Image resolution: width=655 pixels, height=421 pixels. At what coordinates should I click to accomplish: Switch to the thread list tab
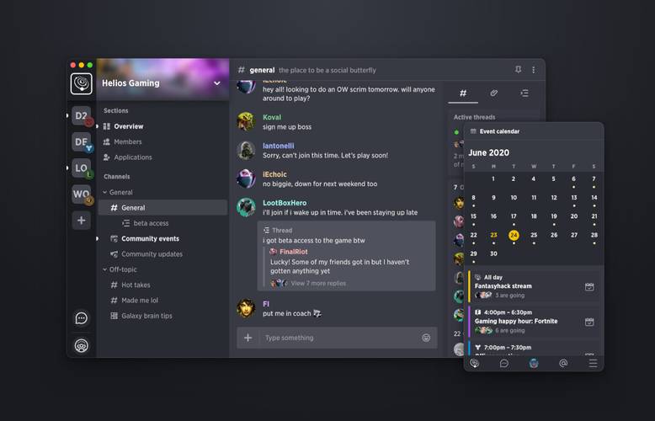point(525,93)
